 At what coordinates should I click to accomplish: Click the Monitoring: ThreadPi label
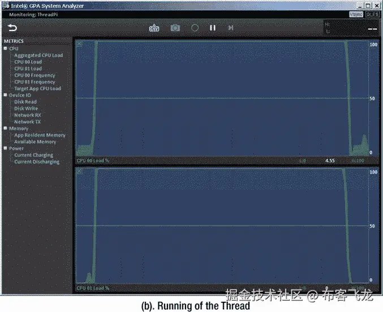(x=33, y=15)
